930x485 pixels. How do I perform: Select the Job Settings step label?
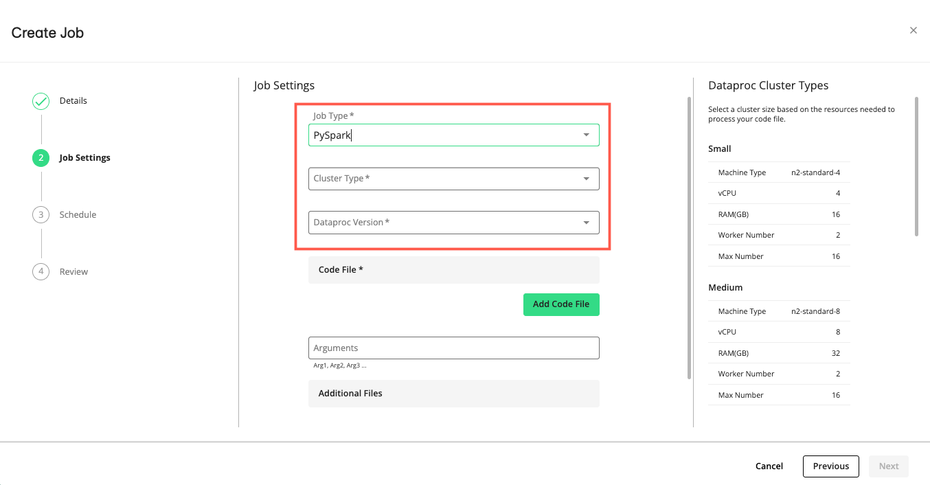click(84, 157)
